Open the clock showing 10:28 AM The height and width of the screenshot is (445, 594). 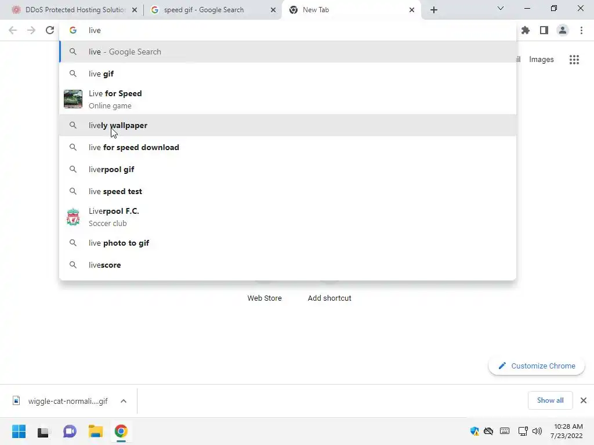click(567, 431)
